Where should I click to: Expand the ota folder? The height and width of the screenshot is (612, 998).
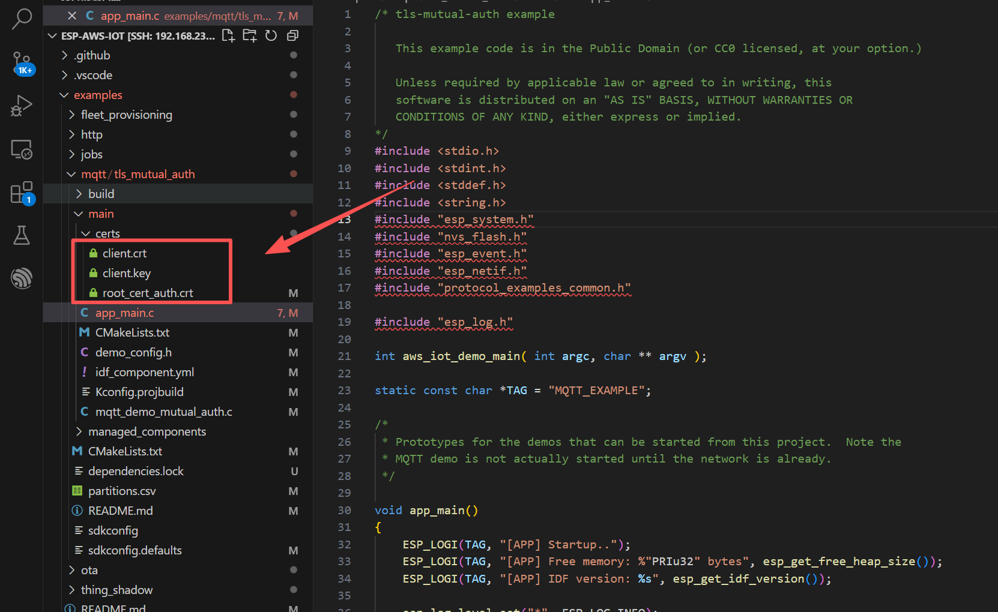click(x=72, y=570)
